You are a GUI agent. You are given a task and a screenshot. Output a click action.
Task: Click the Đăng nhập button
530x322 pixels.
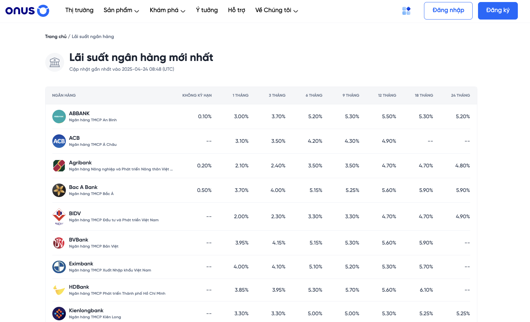[x=448, y=11]
